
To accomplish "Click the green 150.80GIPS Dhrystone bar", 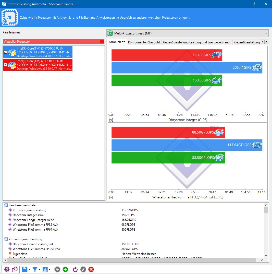I will tap(167, 80).
